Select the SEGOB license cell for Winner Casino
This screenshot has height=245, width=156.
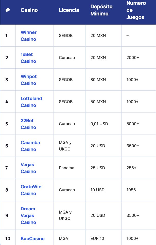tap(65, 36)
